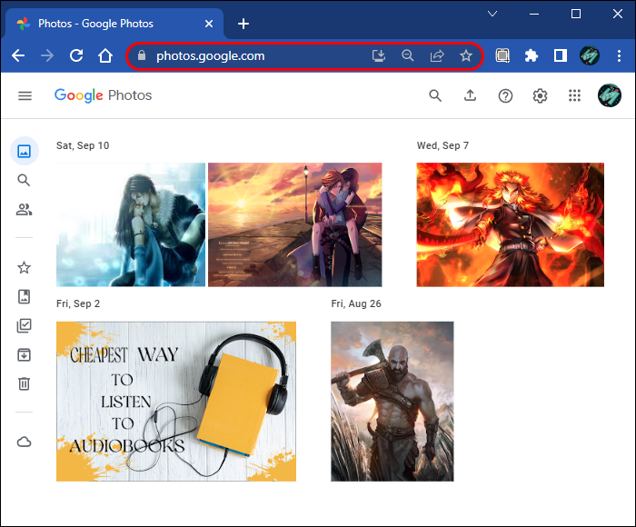Open Chrome three-dot menu
Screen dimensions: 636x527
click(619, 55)
